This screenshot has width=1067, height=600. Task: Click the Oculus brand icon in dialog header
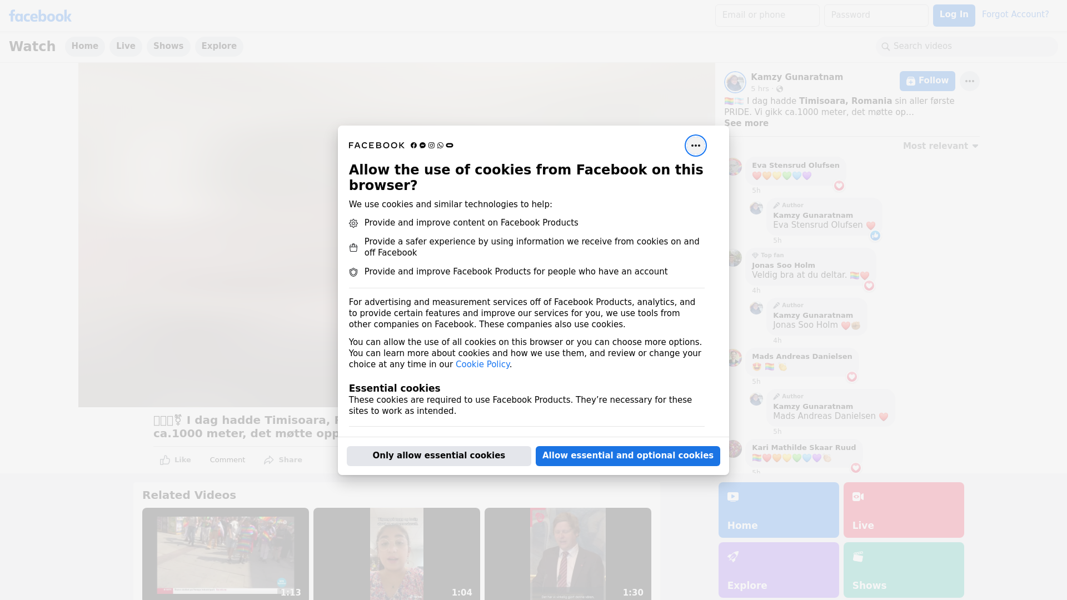pos(450,146)
